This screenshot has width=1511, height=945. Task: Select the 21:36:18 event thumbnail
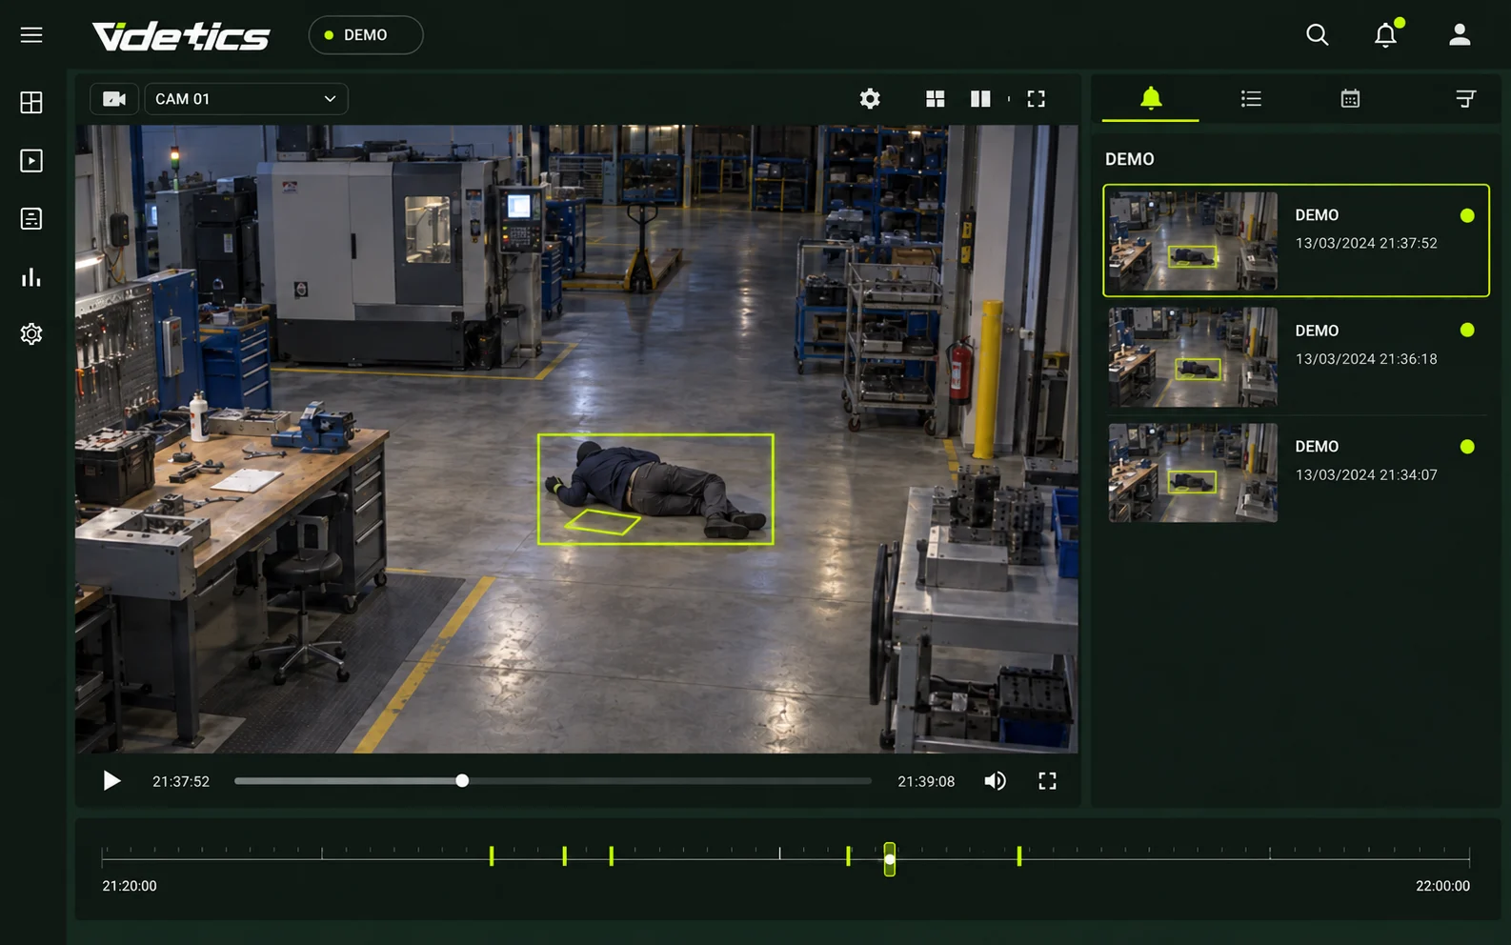pos(1193,356)
